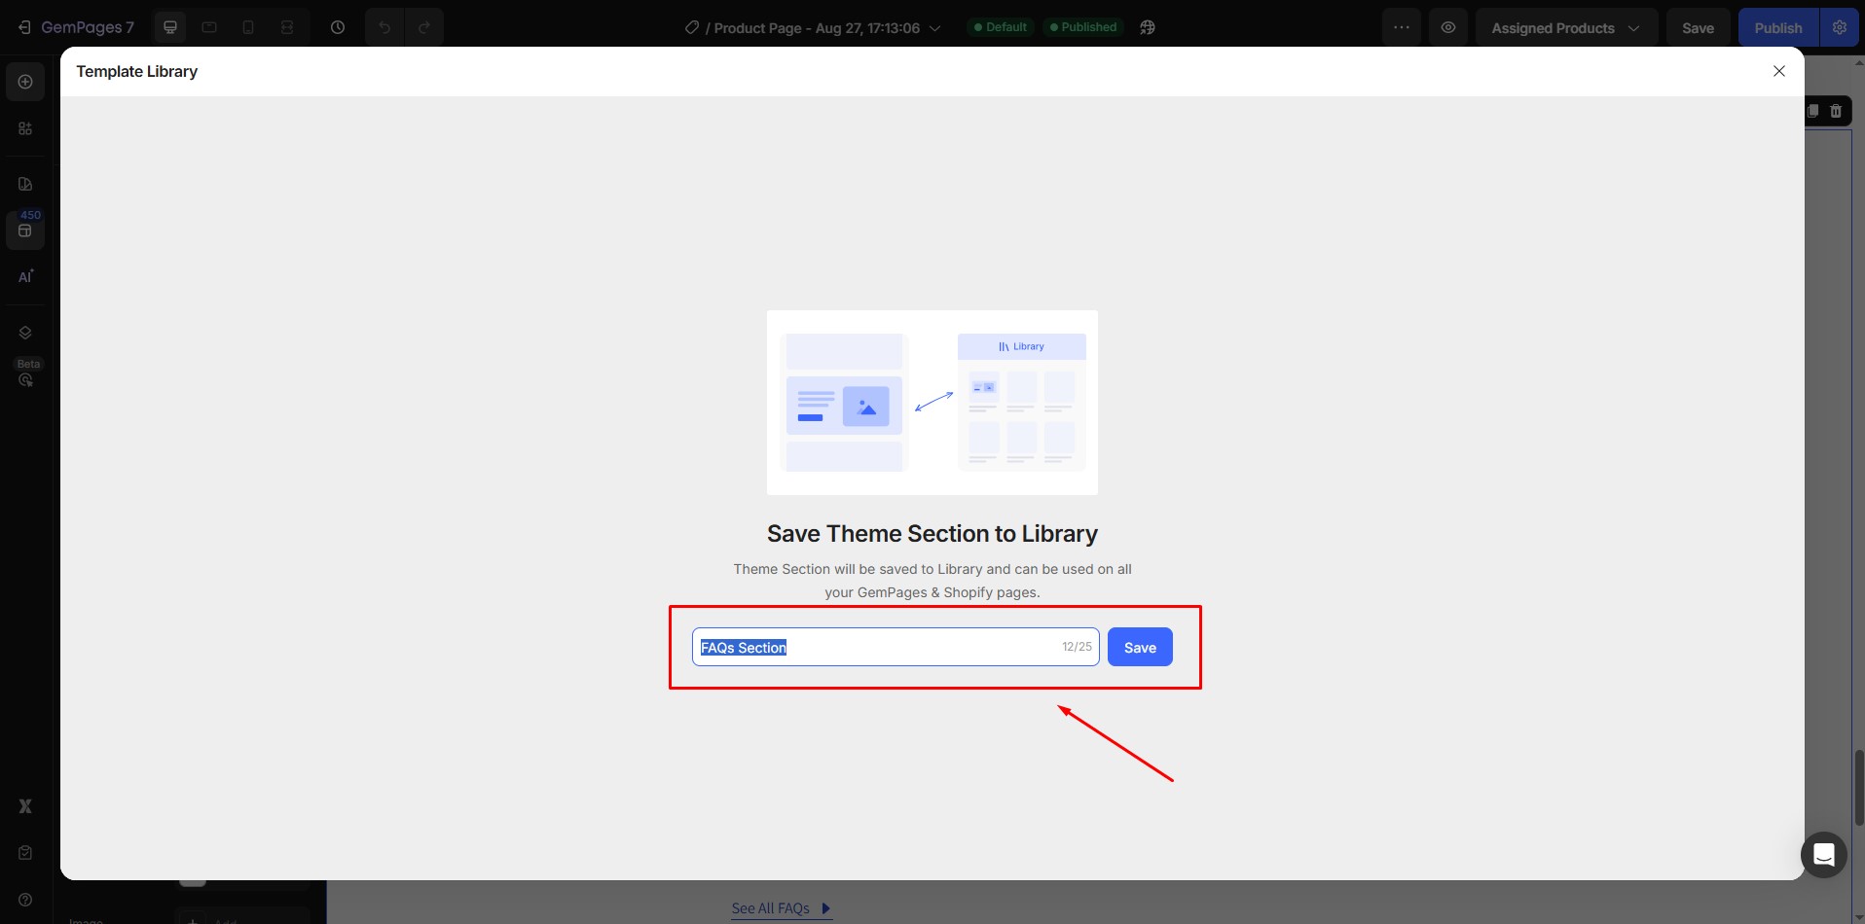The height and width of the screenshot is (924, 1865).
Task: Switch to tablet device view icon
Action: pyautogui.click(x=209, y=27)
